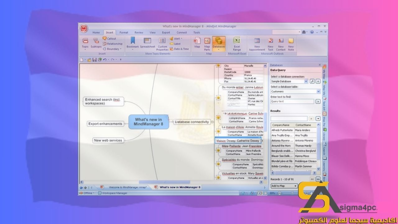Viewport: 398px width, 224px height.
Task: Open the database connection dropdown
Action: point(306,81)
